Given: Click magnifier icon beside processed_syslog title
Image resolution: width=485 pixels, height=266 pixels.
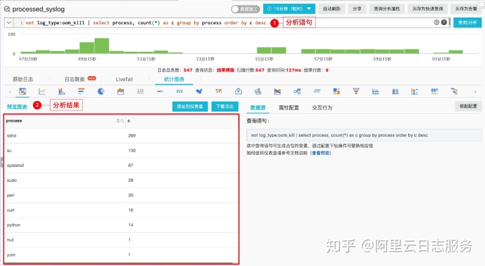Looking at the screenshot, I should pyautogui.click(x=7, y=9).
